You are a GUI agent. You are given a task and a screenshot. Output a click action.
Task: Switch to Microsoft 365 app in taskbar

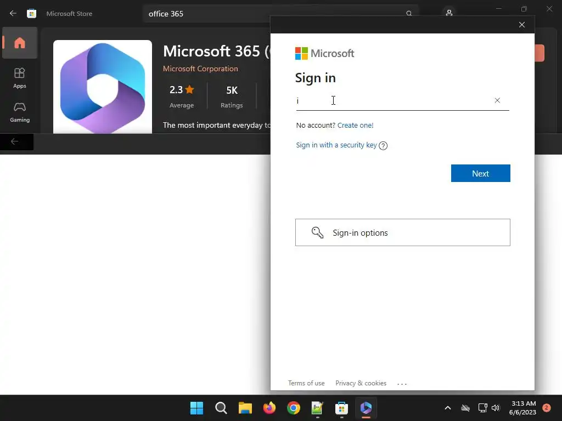coord(366,408)
